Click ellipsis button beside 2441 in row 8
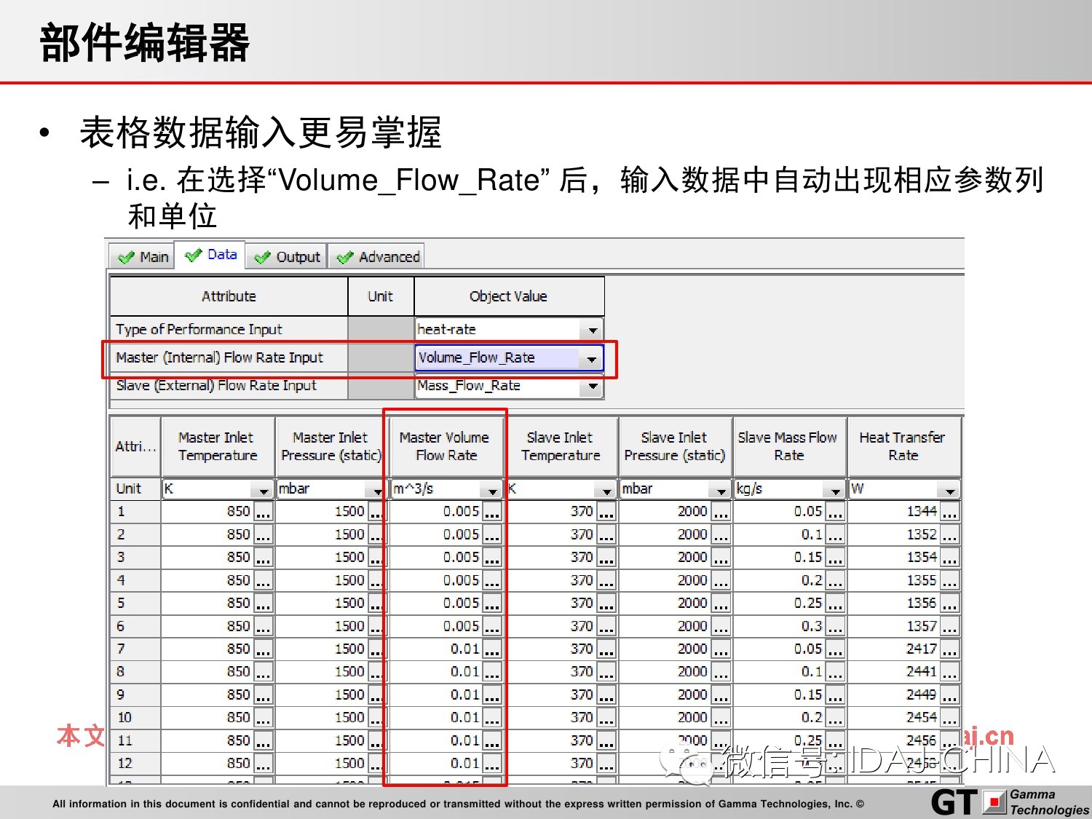The image size is (1092, 819). tap(949, 672)
